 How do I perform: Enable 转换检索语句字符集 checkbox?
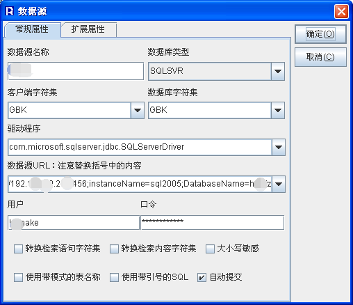tap(18, 249)
